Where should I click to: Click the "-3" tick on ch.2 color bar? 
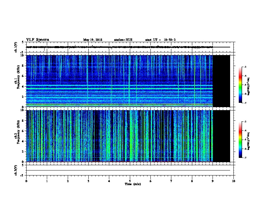[x=245, y=122]
